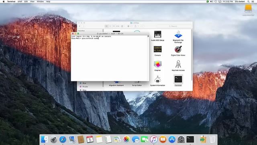Open the Edit menu
The image size is (257, 145).
[x=26, y=2]
